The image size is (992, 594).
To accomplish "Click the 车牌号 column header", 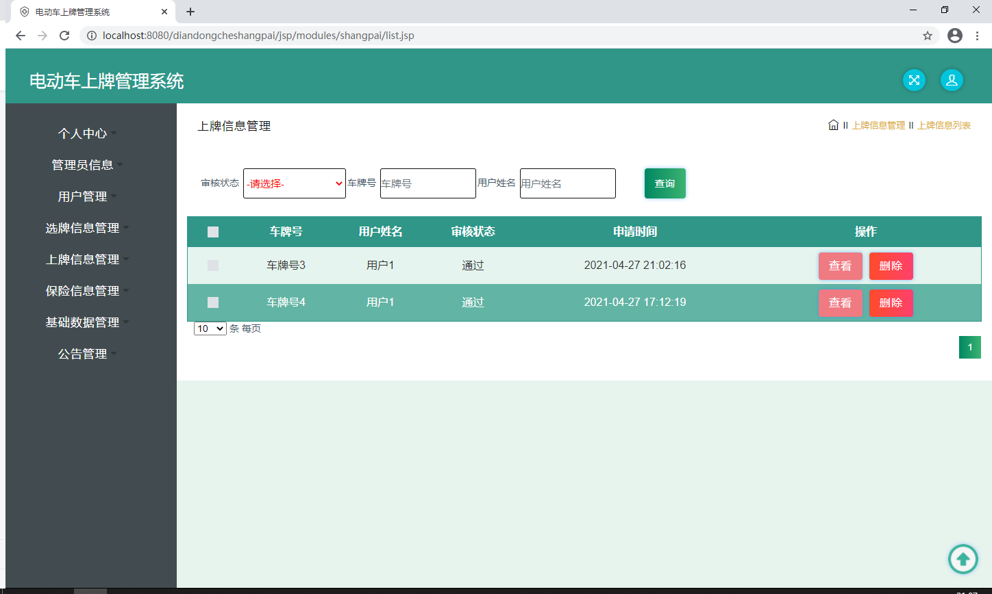I will [x=286, y=232].
